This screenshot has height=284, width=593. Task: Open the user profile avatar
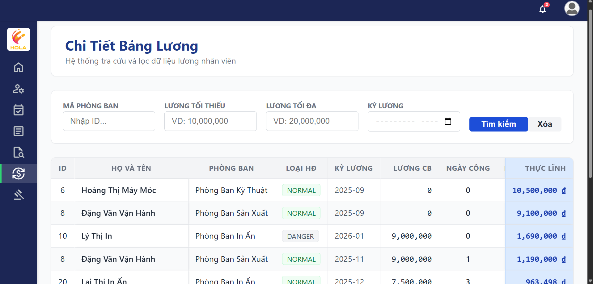(x=572, y=8)
